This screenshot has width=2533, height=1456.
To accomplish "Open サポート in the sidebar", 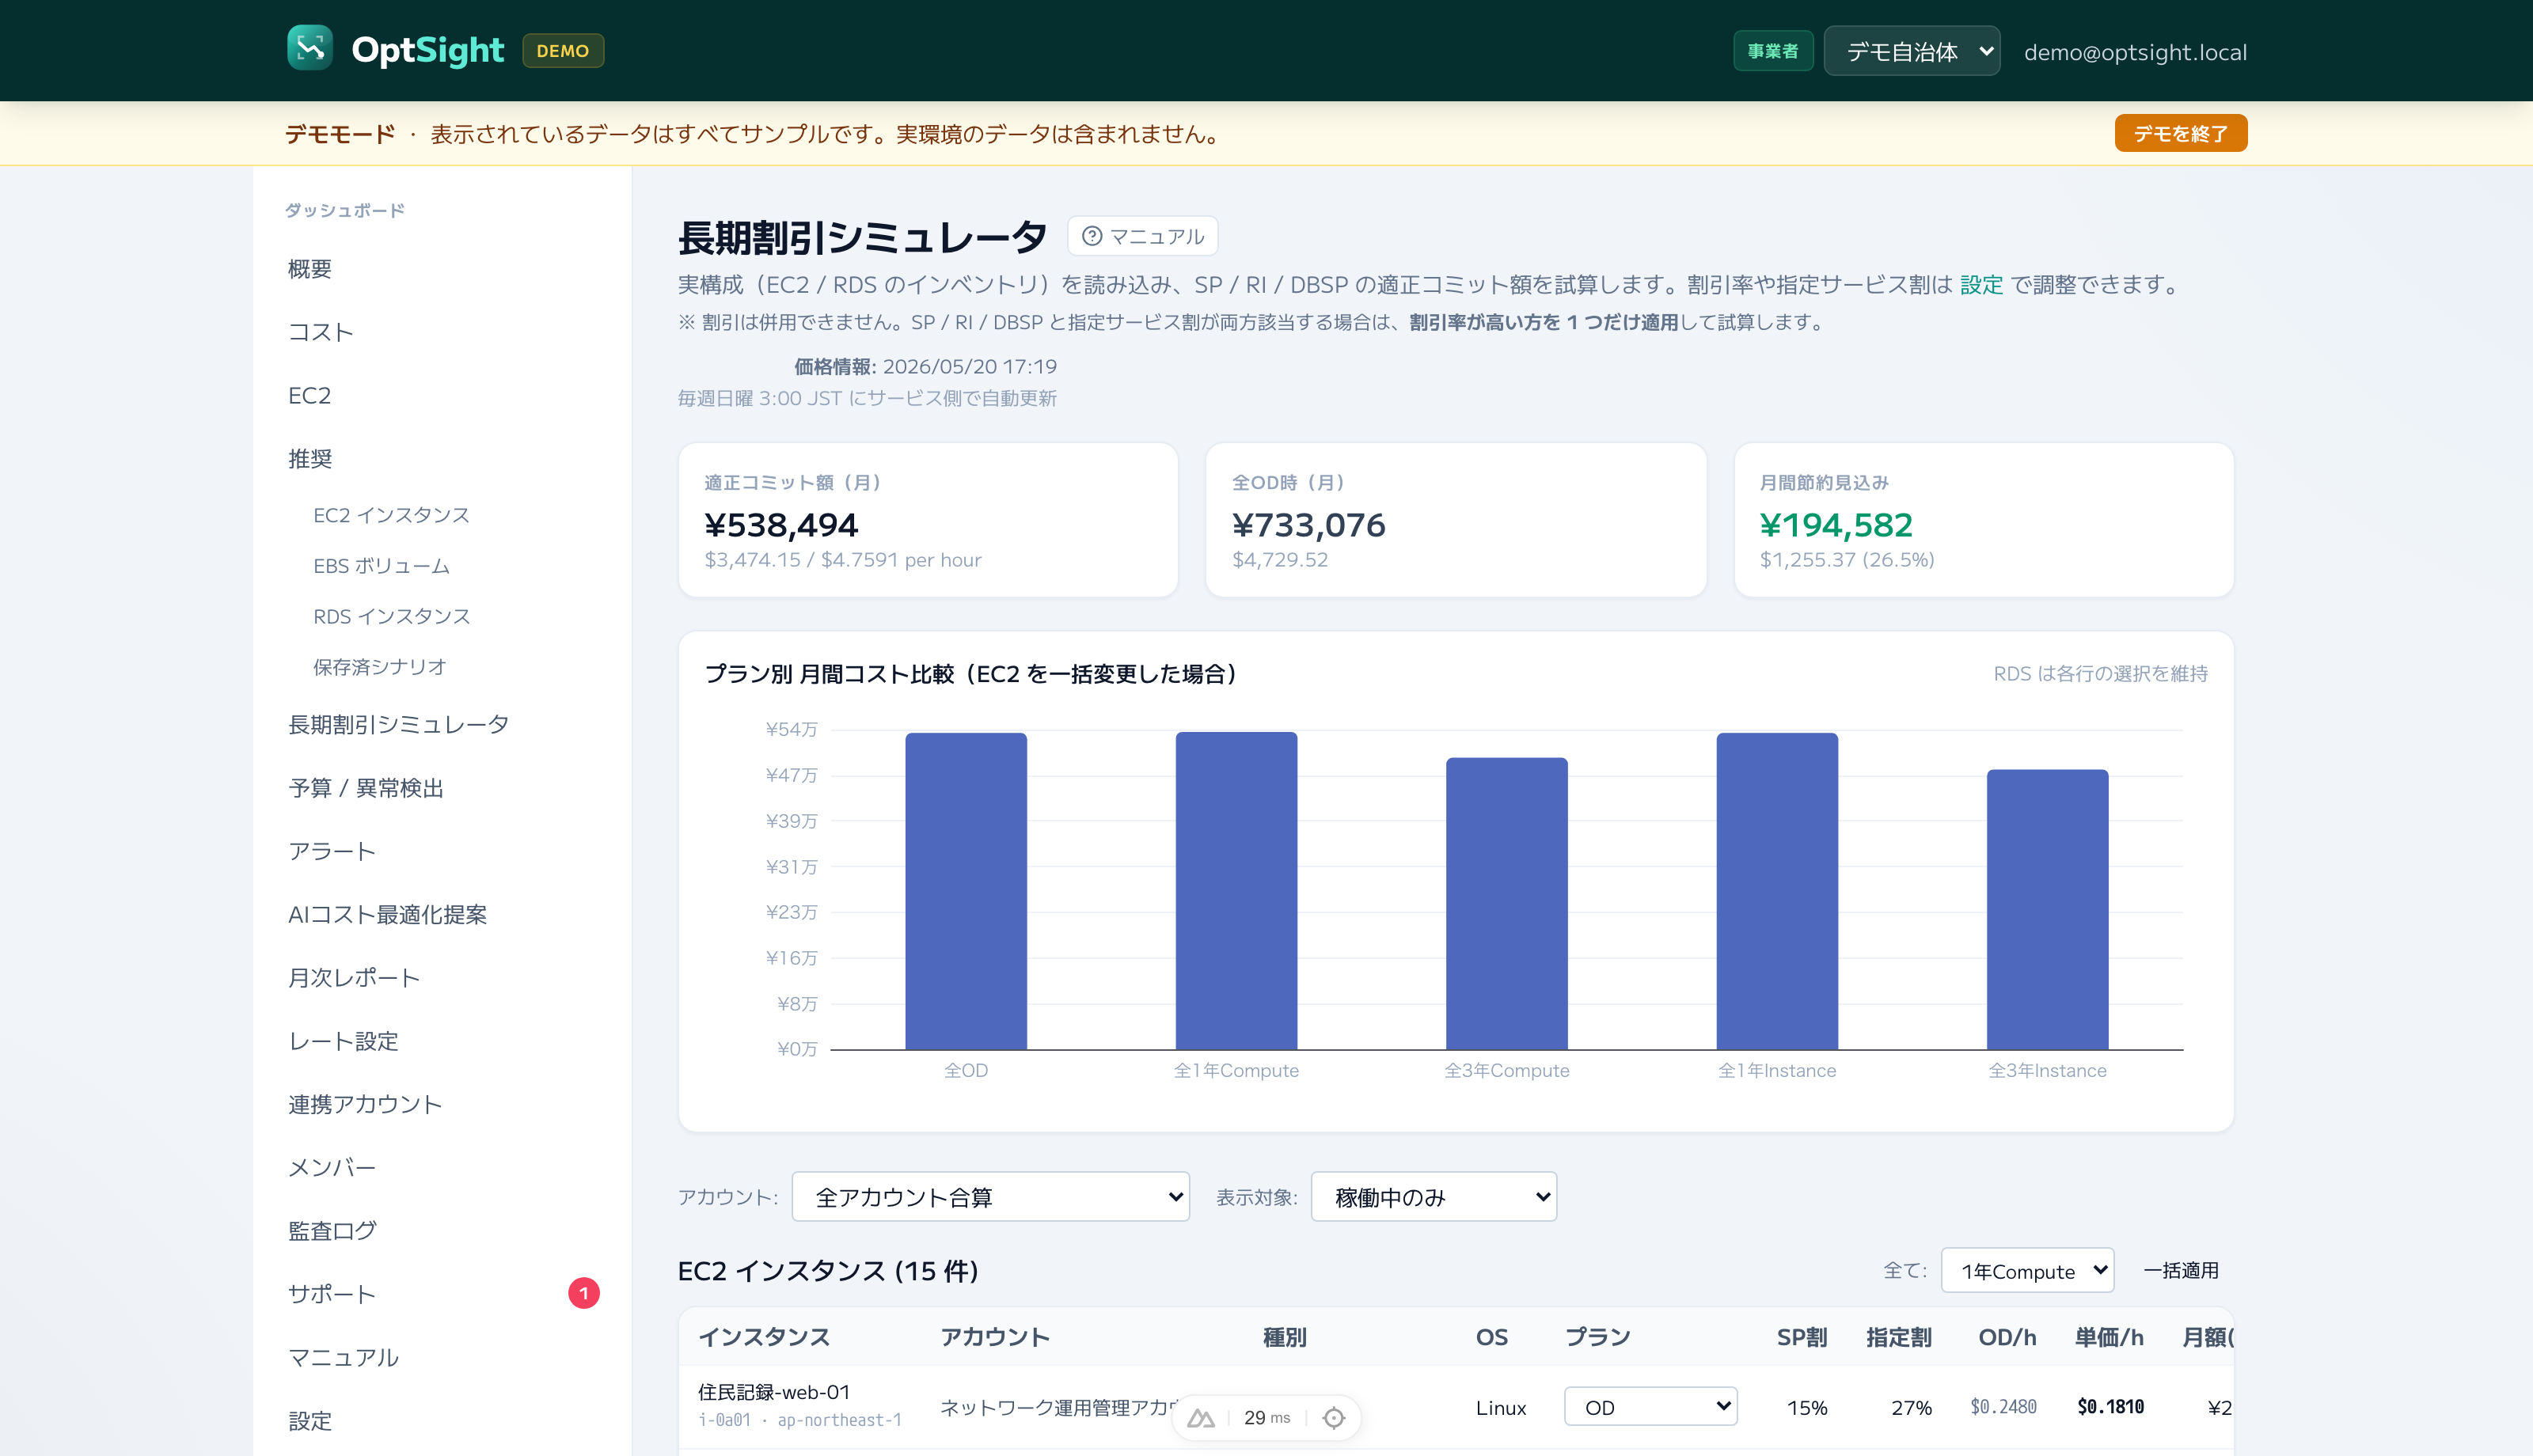I will pos(332,1294).
